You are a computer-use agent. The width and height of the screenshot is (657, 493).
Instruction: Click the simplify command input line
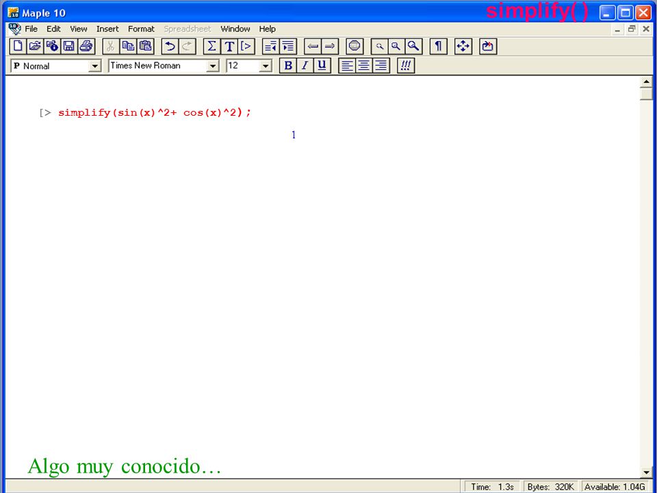[155, 113]
